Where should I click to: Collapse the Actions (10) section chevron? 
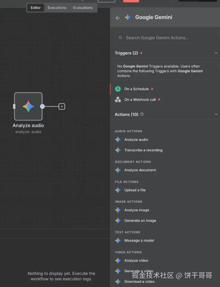pyautogui.click(x=216, y=114)
